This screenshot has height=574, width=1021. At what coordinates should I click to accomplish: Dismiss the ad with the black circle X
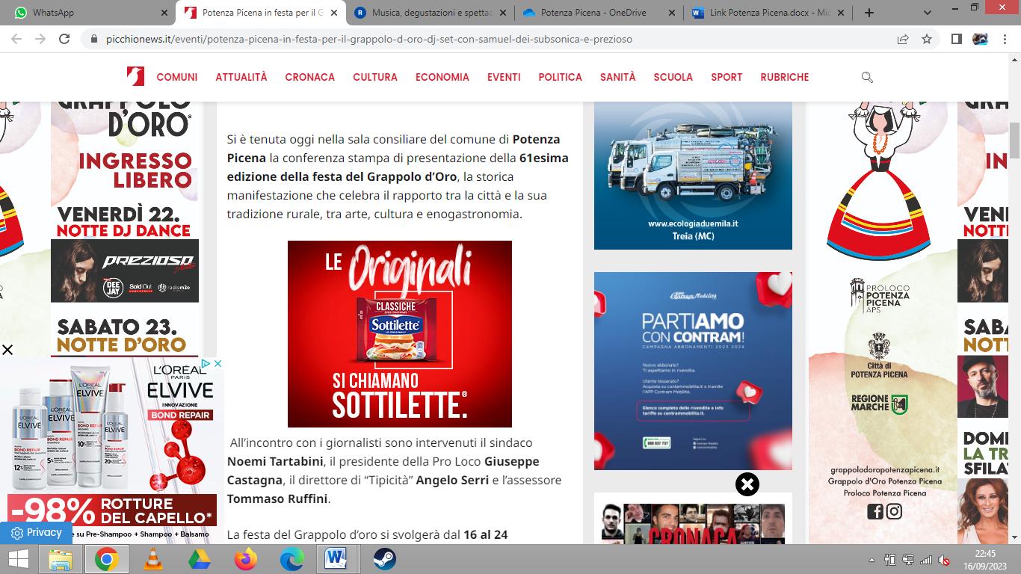(747, 484)
